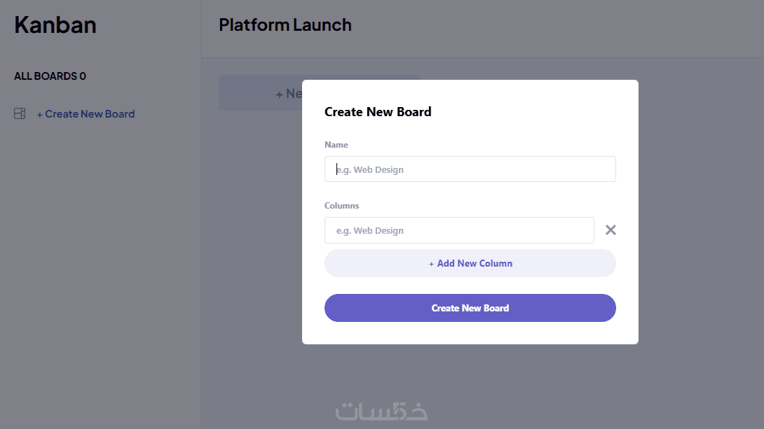Click the Khamsat watermark logo at bottom
Screen dimensions: 764x429
click(381, 411)
